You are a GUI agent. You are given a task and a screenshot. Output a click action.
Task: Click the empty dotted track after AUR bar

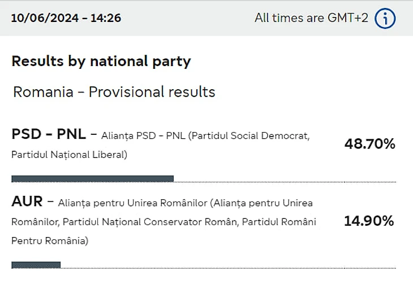click(x=227, y=267)
